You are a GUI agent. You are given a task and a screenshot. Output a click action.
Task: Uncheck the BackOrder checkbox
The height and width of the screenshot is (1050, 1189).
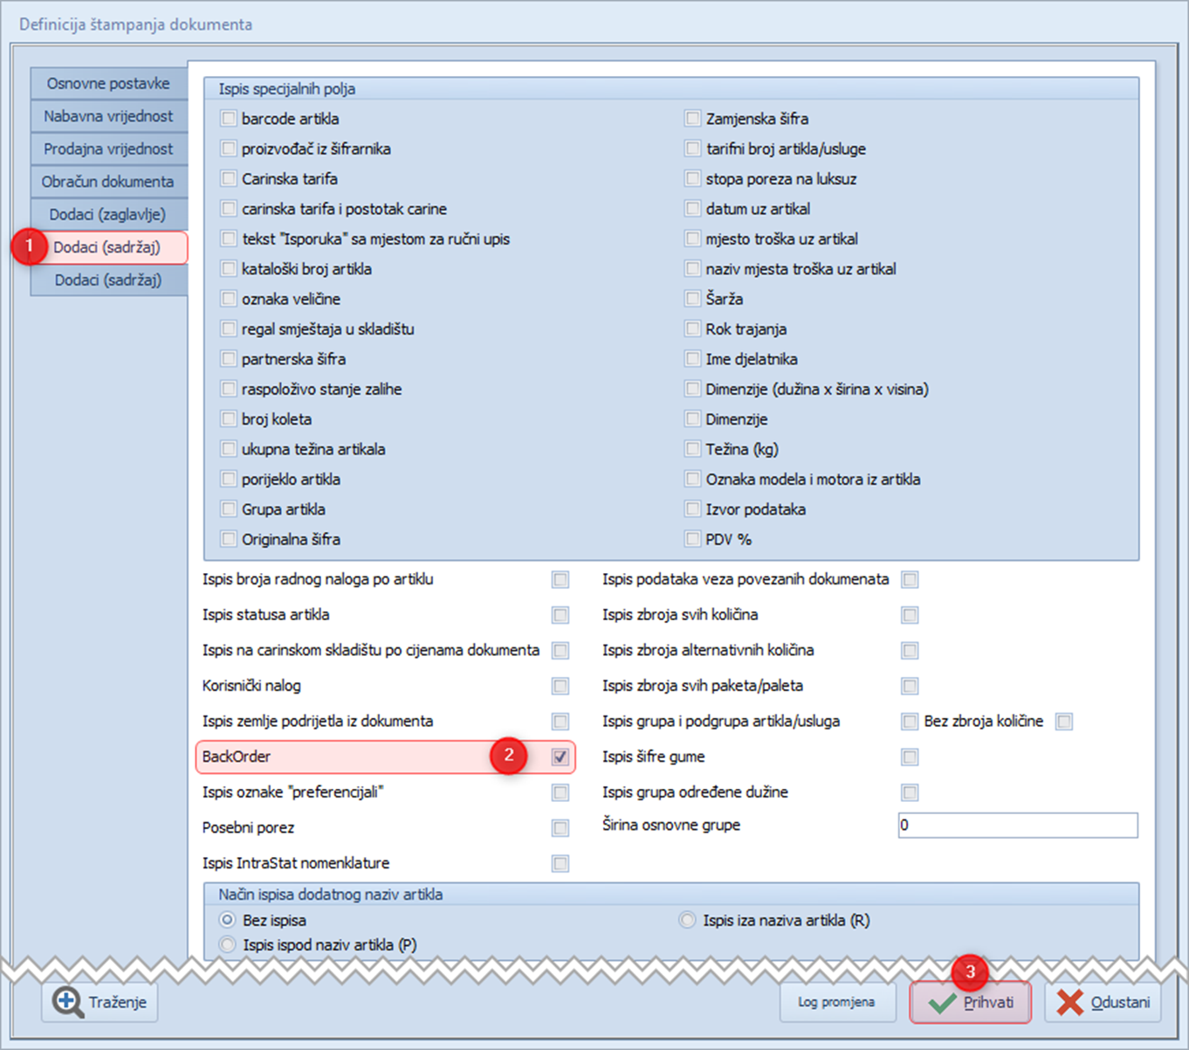coord(560,757)
